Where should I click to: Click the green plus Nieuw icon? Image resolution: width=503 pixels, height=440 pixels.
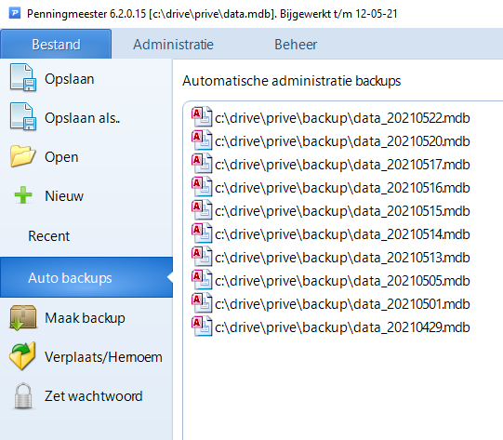pos(23,195)
